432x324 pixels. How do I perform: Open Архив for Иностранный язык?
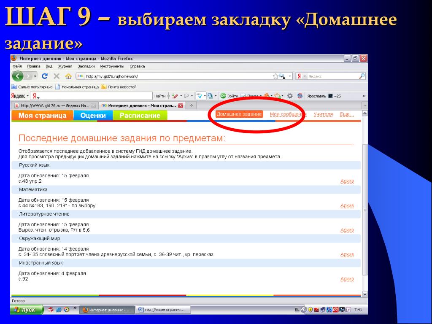pos(347,279)
